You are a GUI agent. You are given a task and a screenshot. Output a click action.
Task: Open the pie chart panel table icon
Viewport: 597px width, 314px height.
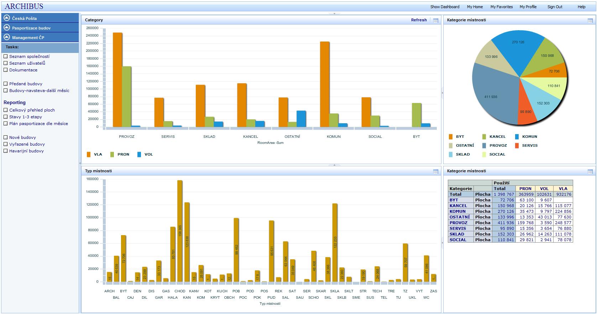click(590, 20)
